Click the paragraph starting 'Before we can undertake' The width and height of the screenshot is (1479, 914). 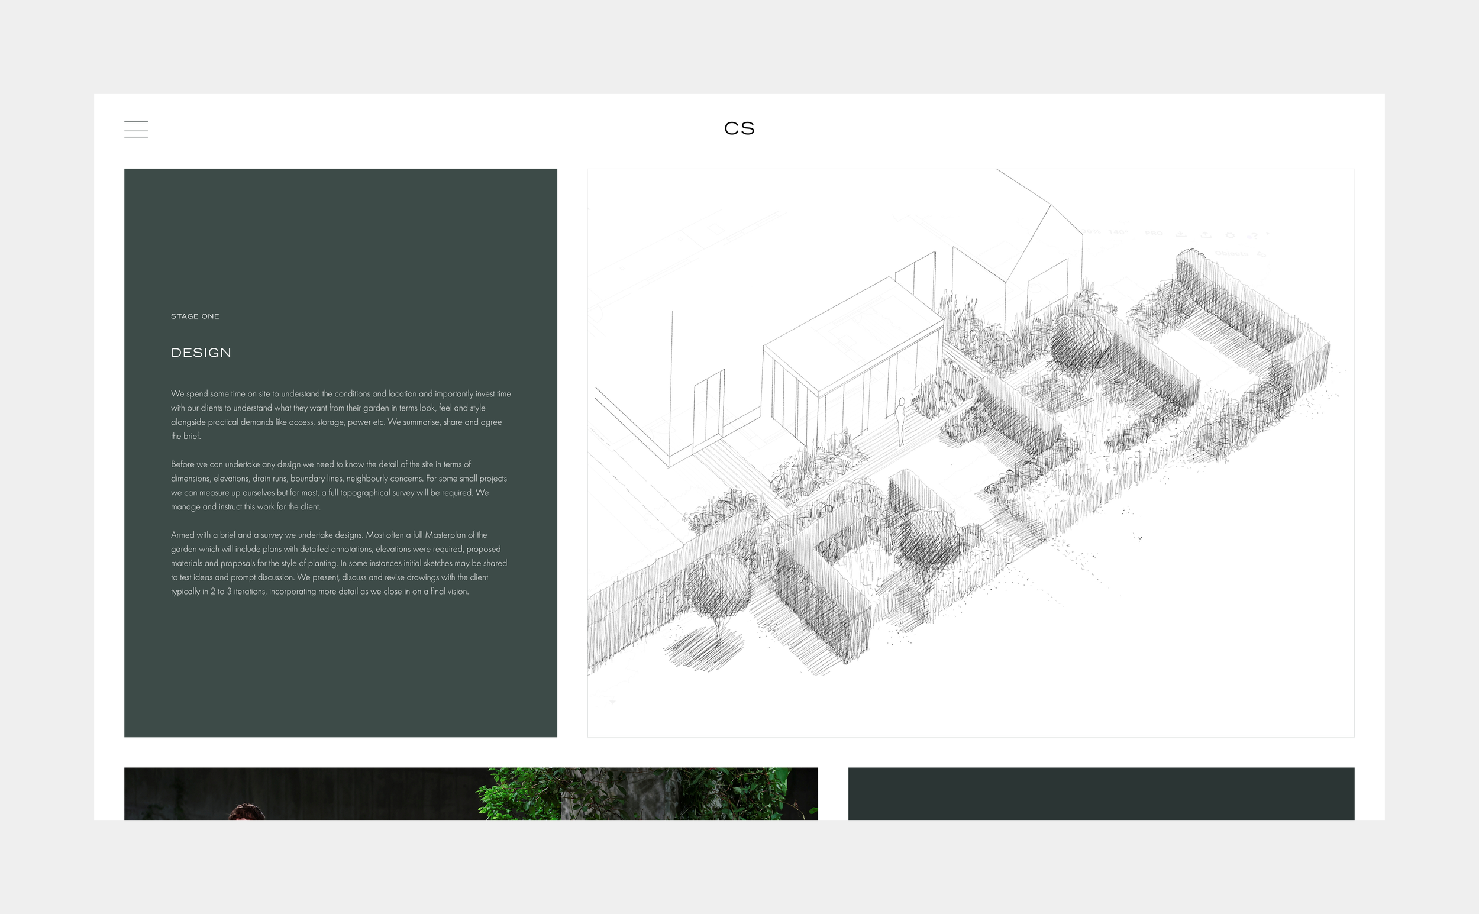tap(338, 486)
